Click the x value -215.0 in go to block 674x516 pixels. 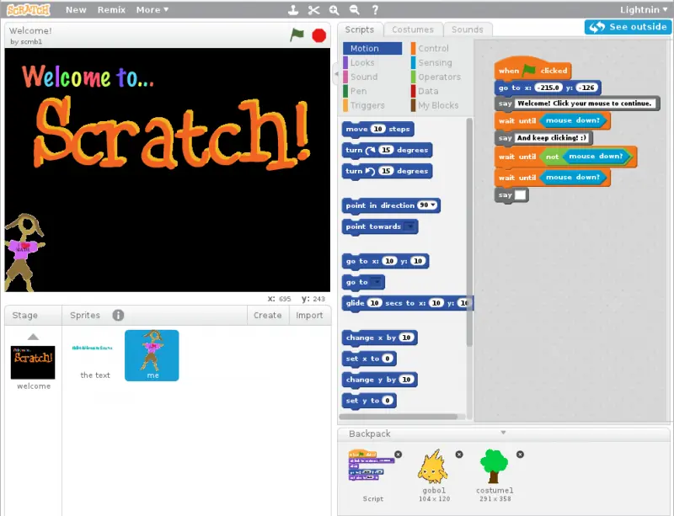pos(549,88)
